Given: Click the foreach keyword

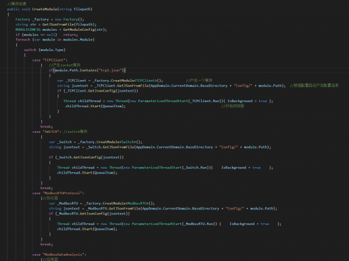Looking at the screenshot, I should click(x=24, y=39).
